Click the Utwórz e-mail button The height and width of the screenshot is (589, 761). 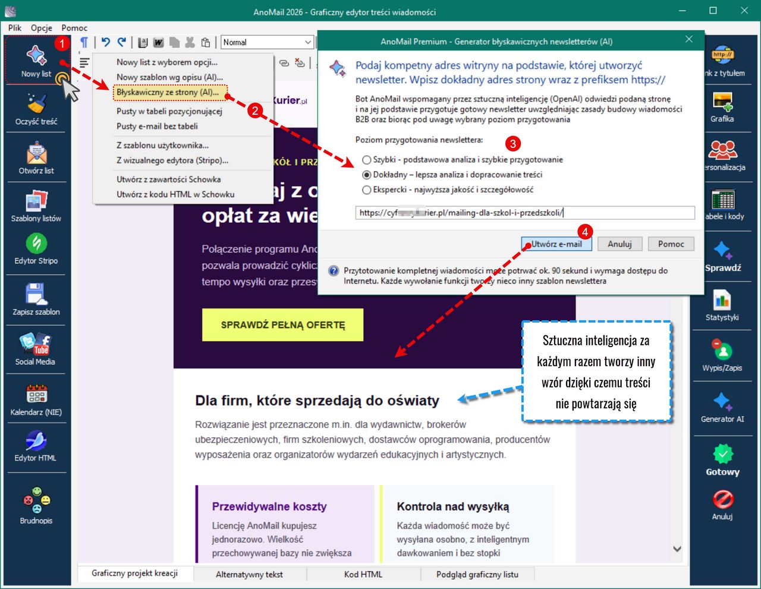pyautogui.click(x=557, y=244)
